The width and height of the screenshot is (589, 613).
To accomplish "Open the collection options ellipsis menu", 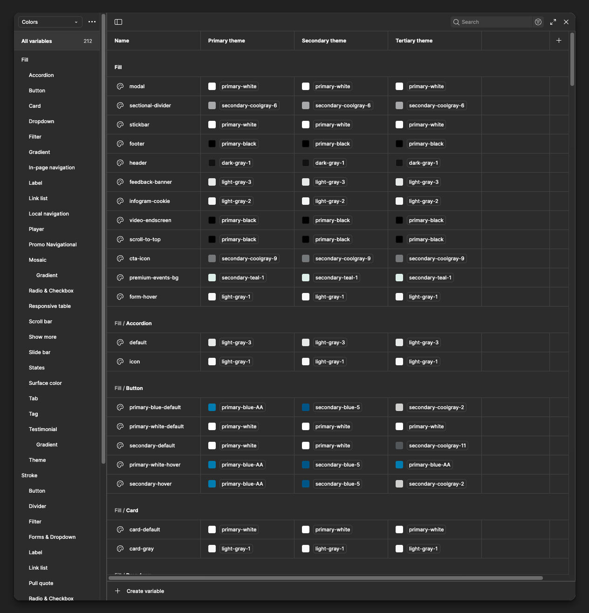I will (x=92, y=22).
